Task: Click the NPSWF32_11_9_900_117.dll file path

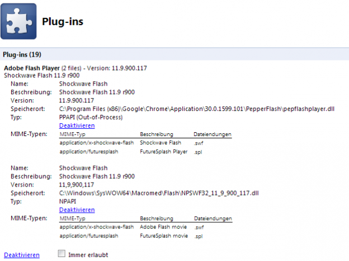Action: [159, 193]
